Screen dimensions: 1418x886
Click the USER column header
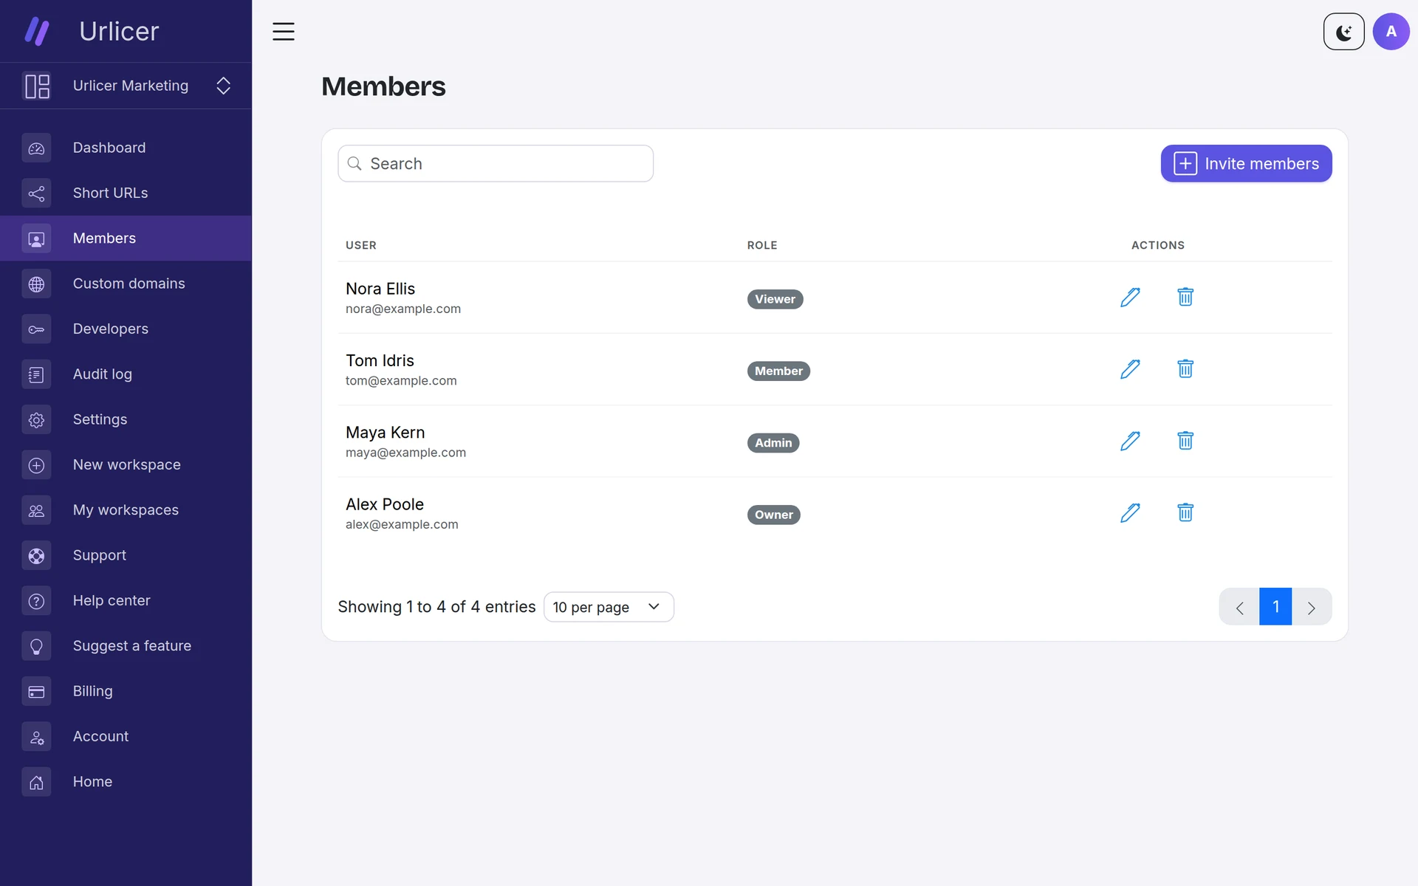coord(361,245)
